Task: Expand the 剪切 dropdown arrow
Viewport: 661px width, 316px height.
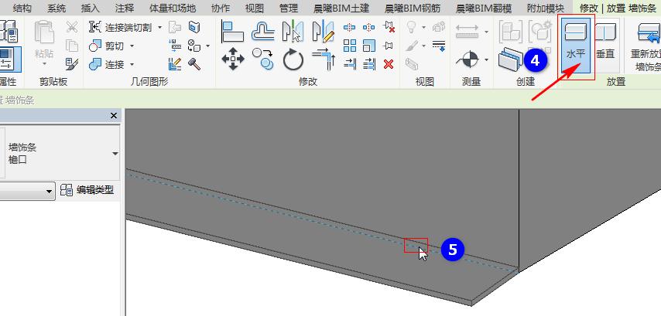Action: 132,46
